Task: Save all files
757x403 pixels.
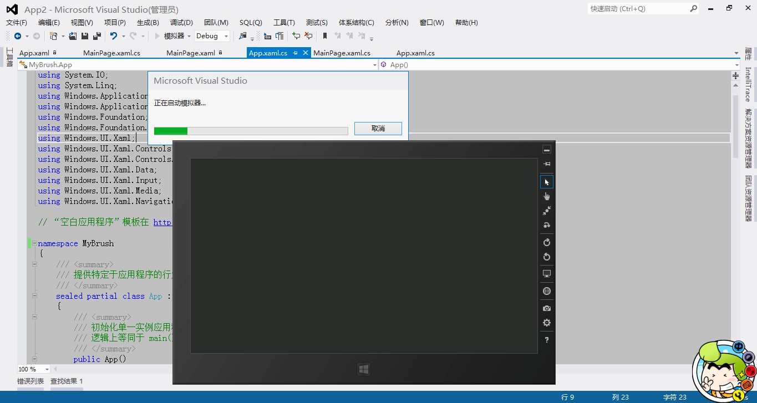Action: click(x=97, y=36)
